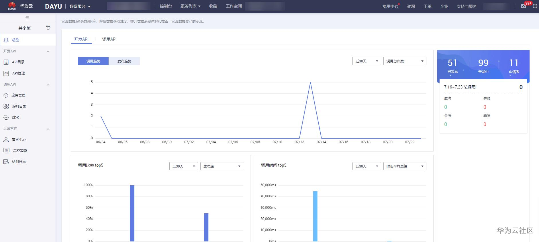Image resolution: width=539 pixels, height=242 pixels.
Task: Collapse the sidebar with hamburger icon
Action: (27, 18)
